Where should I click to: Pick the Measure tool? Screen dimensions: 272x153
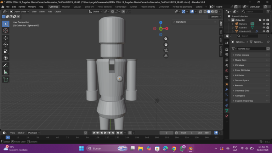pyautogui.click(x=6, y=72)
